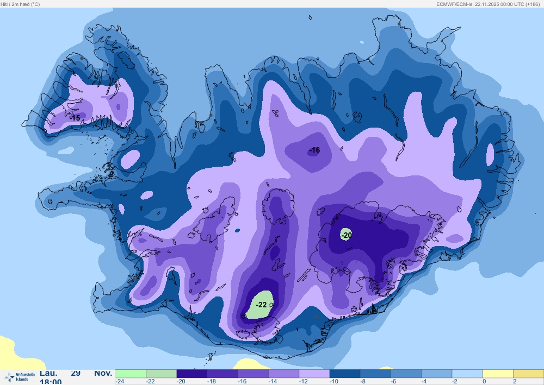Pick the -16 to -14 violet legend swatch
Image resolution: width=544 pixels, height=385 pixels.
[x=254, y=374]
